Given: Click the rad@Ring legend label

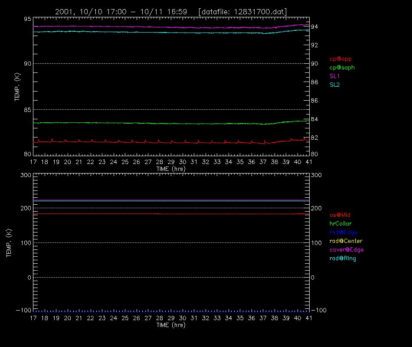Looking at the screenshot, I should tap(343, 259).
